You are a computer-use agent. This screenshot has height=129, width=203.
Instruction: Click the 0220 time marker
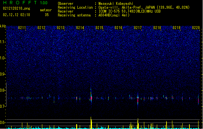pyautogui.click(x=196, y=28)
